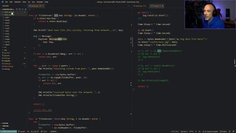This screenshot has height=133, width=236.
Task: Click the WSL Ubuntu remote indicator
Action: point(8,132)
